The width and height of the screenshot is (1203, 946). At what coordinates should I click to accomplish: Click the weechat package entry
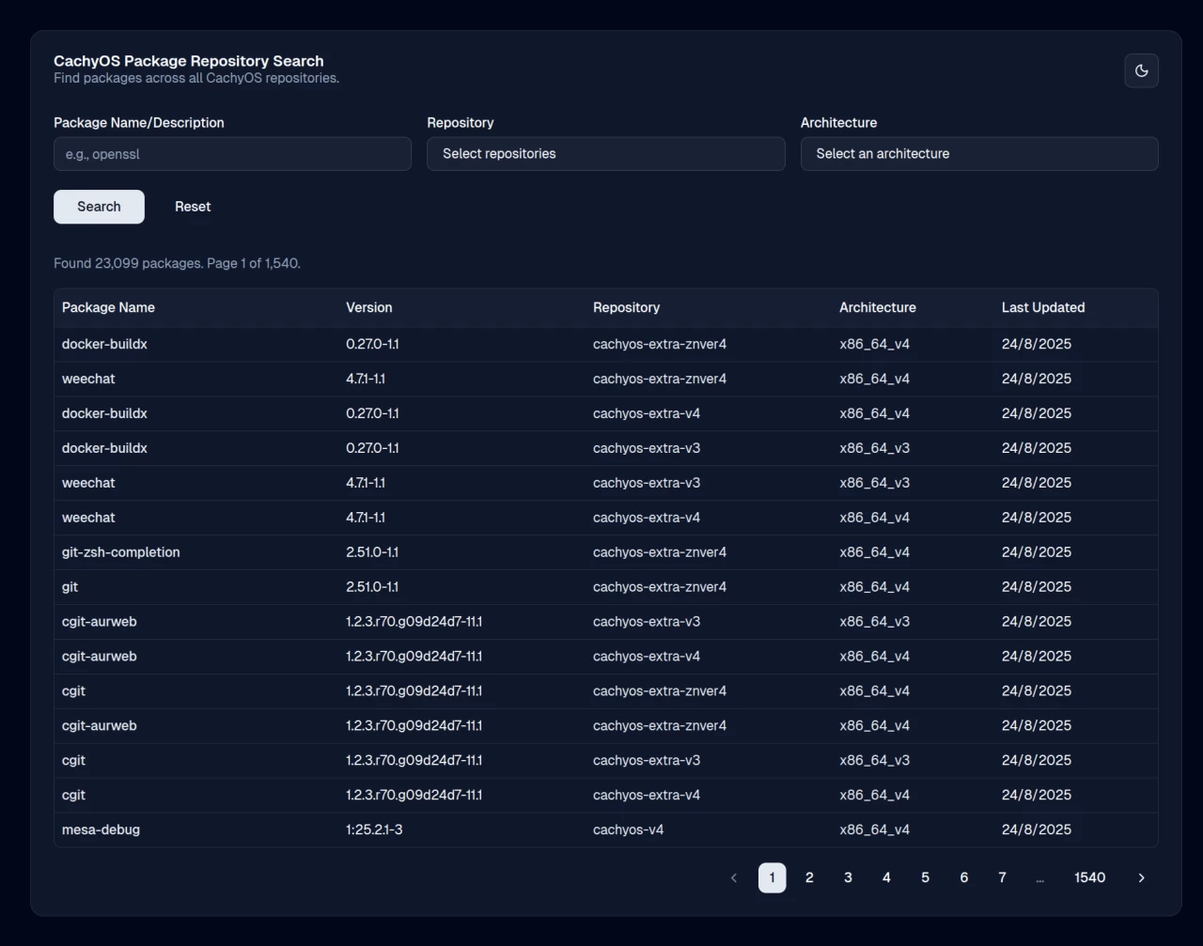(x=88, y=379)
